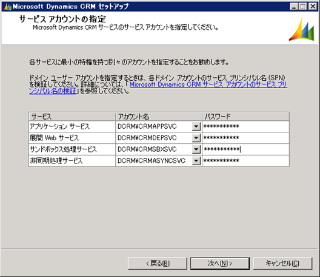Focus the サンドボックス処理サービス password field
The width and height of the screenshot is (320, 277).
click(x=245, y=149)
